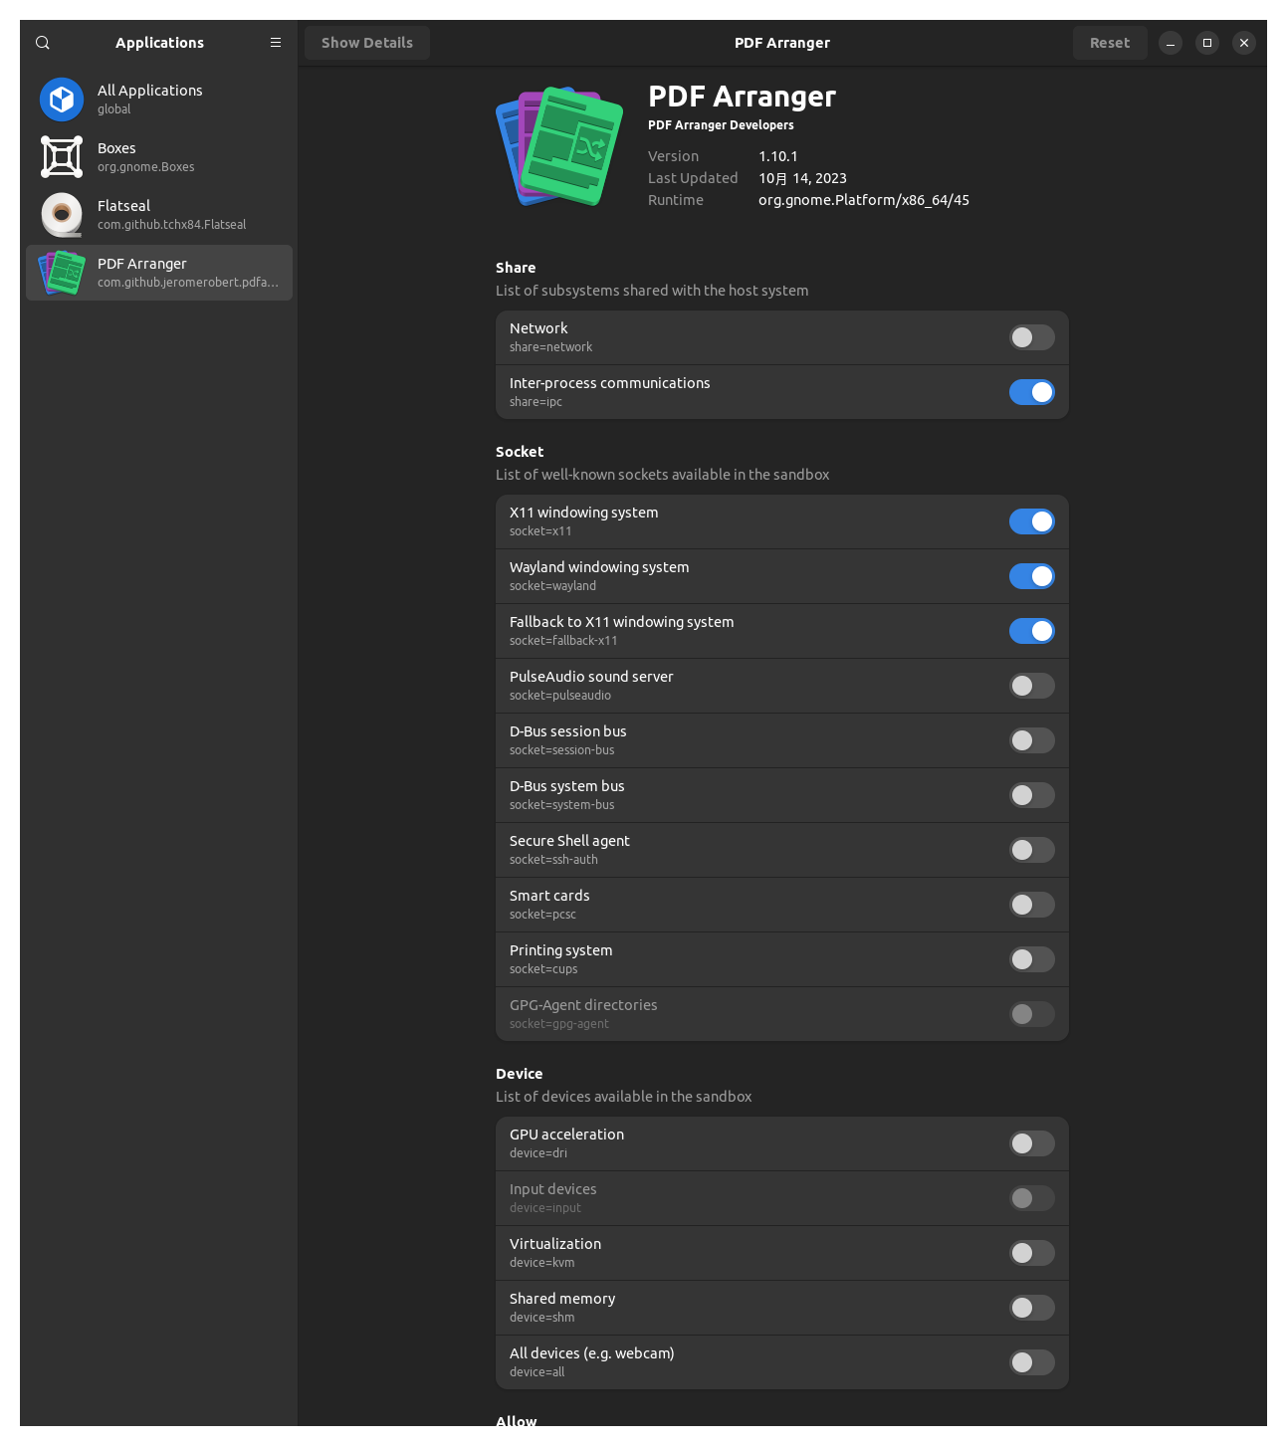Click PDF Arranger Developers label
1287x1446 pixels.
point(721,125)
